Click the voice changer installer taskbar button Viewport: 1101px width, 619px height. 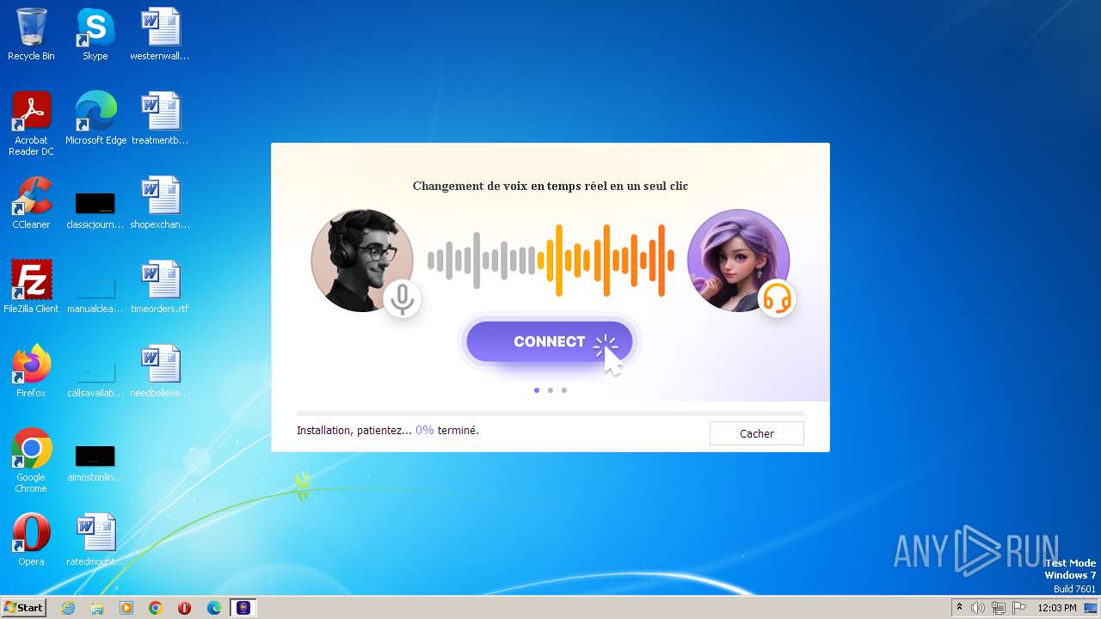coord(243,608)
